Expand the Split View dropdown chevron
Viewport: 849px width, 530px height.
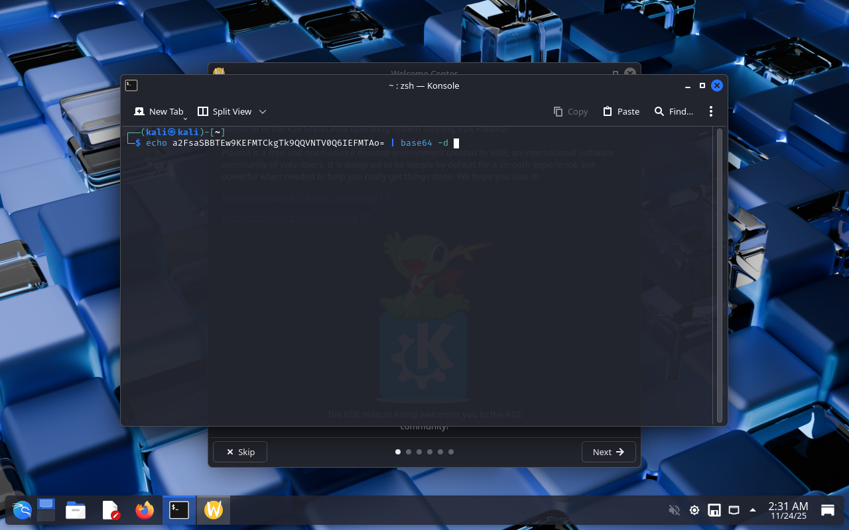point(263,112)
